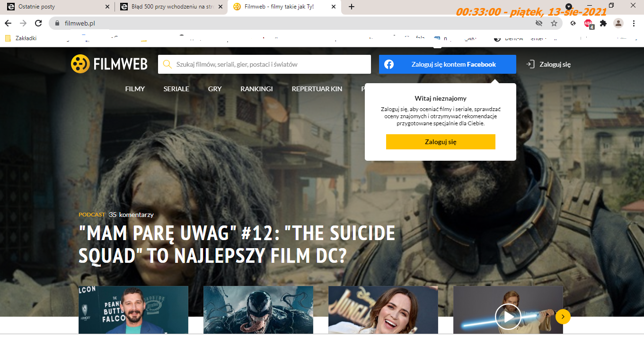Image resolution: width=644 pixels, height=337 pixels.
Task: Click the RANKINGI navigation entry
Action: 256,89
